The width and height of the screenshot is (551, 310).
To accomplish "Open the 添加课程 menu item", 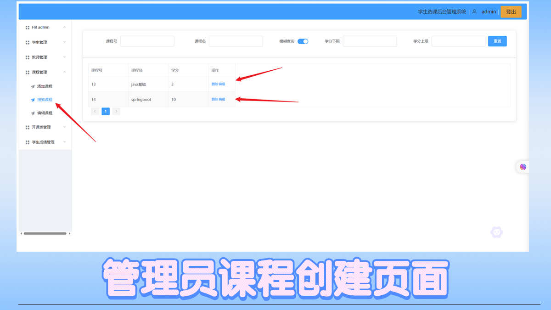I will pyautogui.click(x=45, y=86).
